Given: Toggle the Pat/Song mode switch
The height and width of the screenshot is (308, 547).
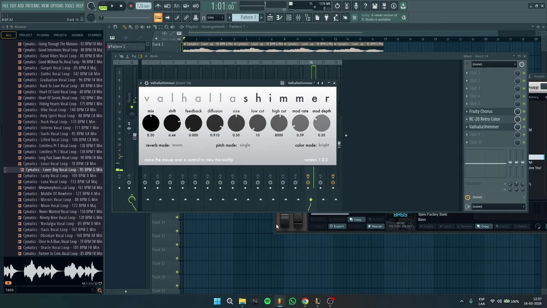Looking at the screenshot, I should click(103, 6).
